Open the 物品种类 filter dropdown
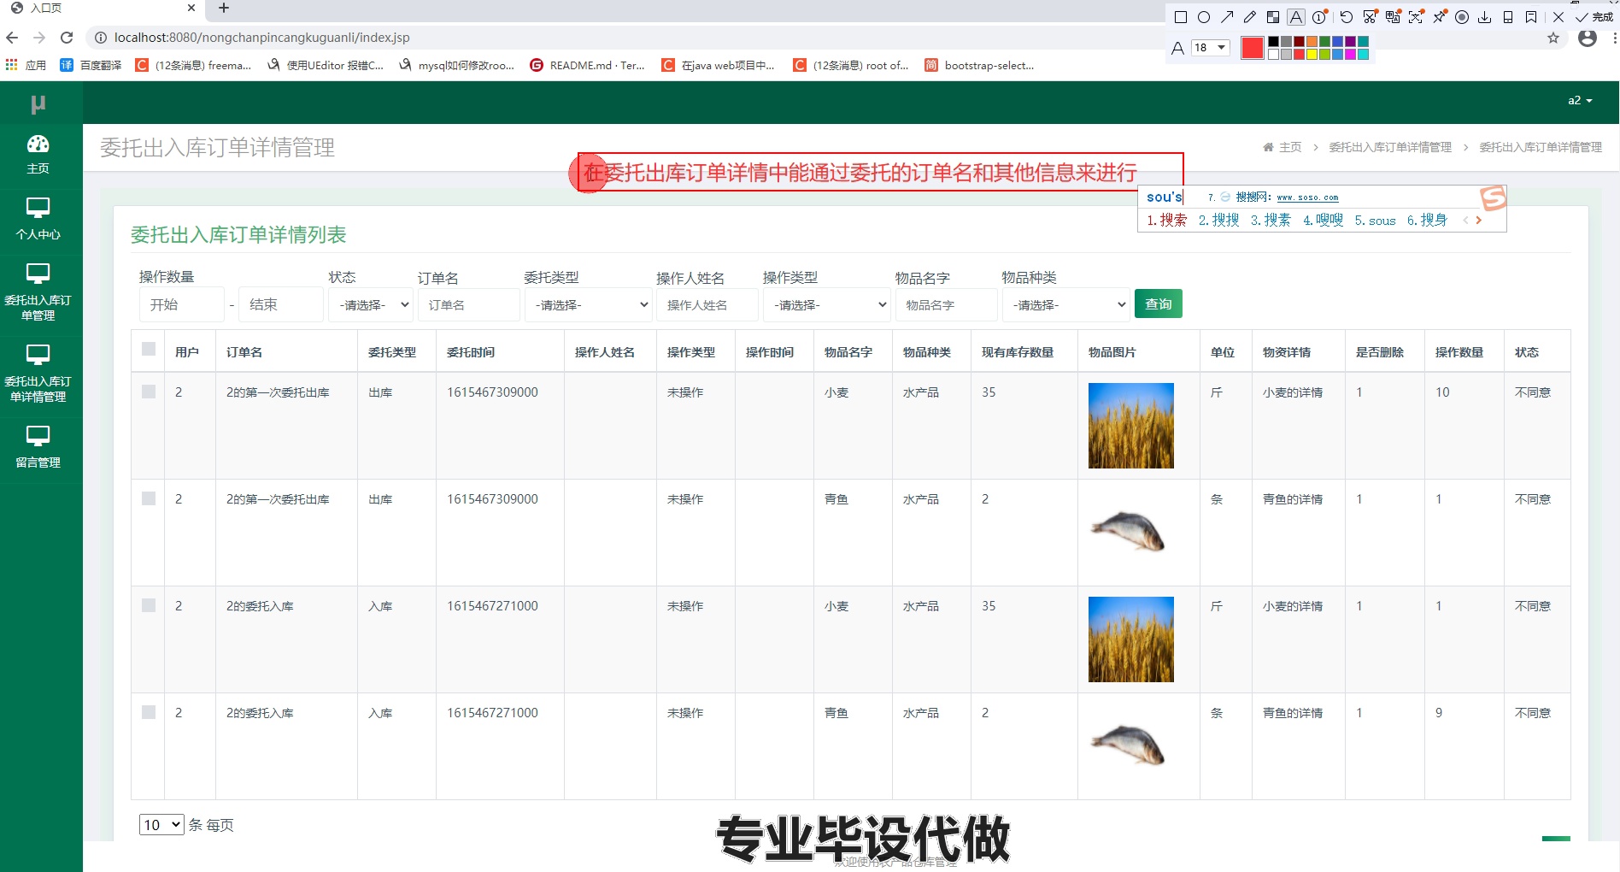The height and width of the screenshot is (872, 1620). coord(1065,304)
